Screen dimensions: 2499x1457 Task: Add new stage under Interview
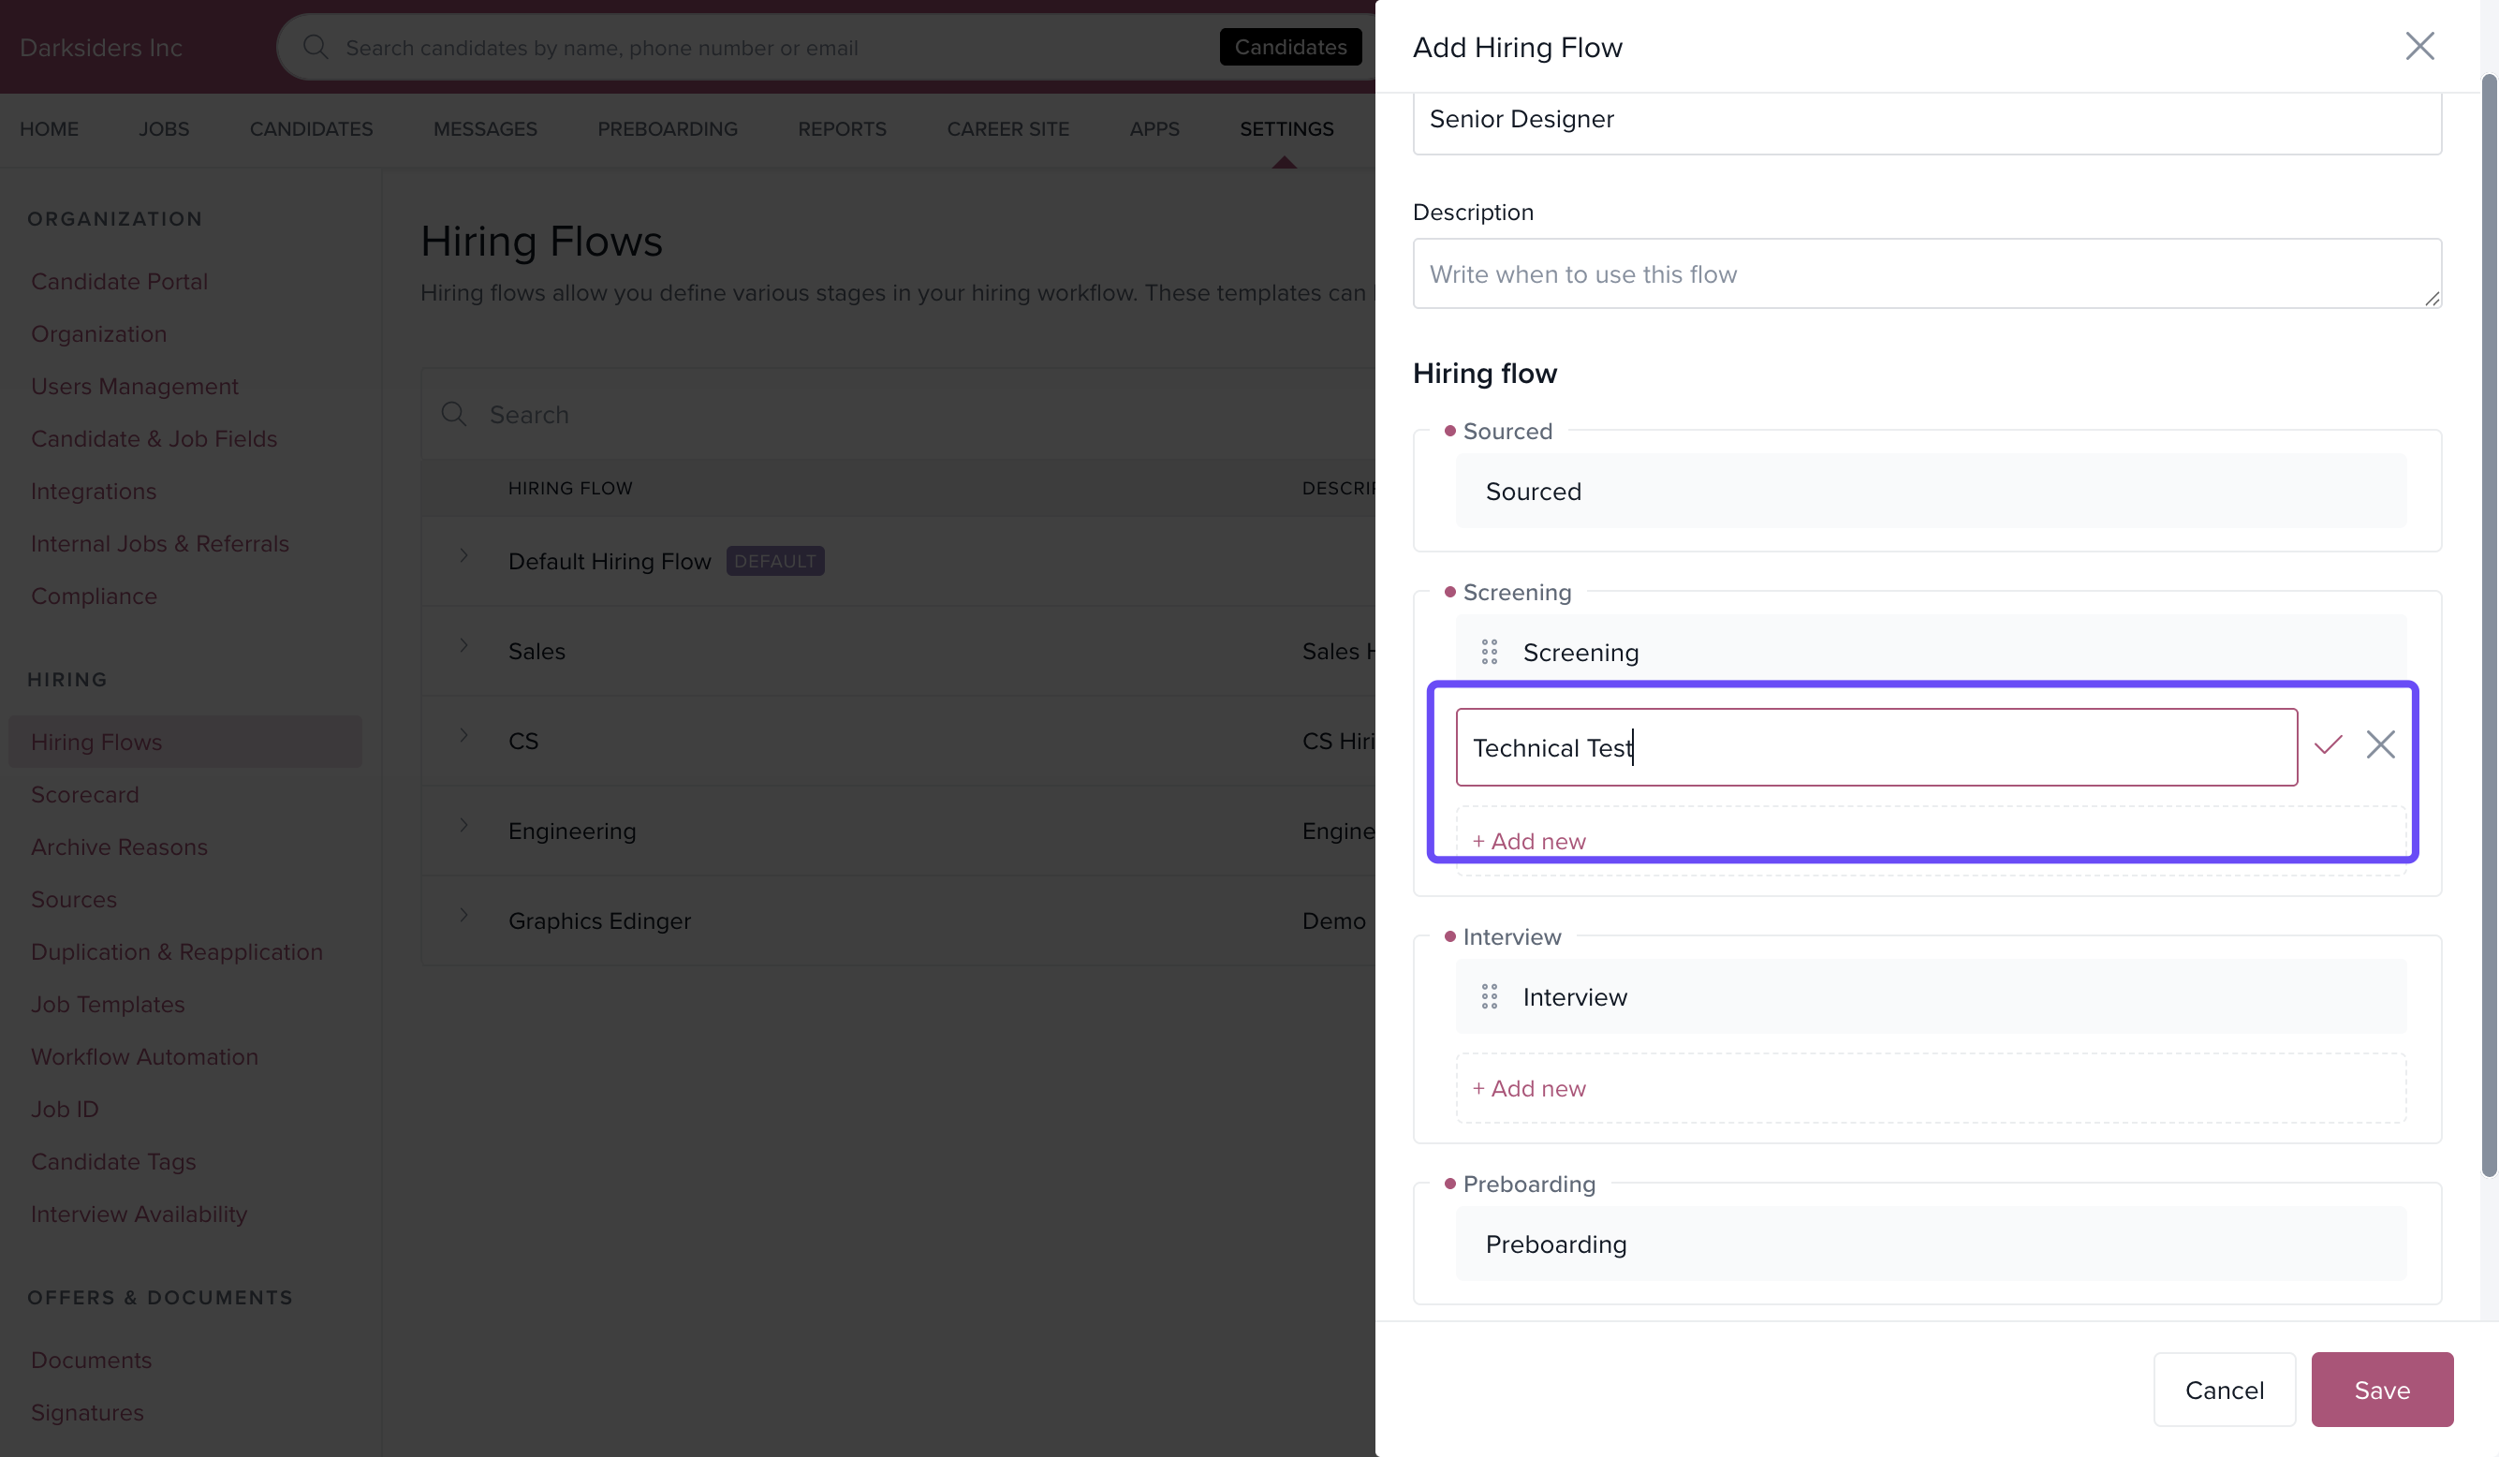point(1528,1088)
